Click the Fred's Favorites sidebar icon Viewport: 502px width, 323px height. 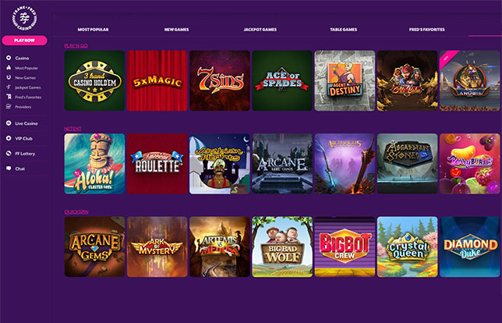[x=9, y=97]
